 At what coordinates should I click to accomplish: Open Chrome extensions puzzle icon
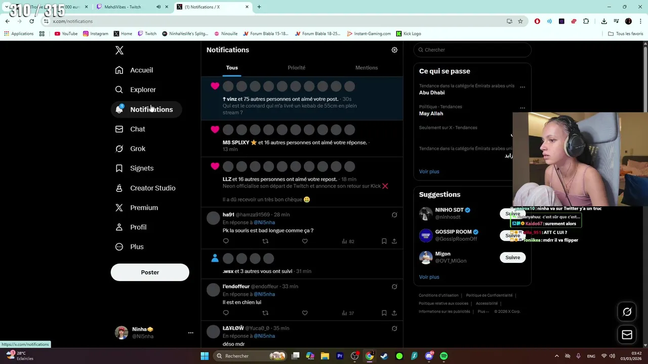[x=586, y=21]
